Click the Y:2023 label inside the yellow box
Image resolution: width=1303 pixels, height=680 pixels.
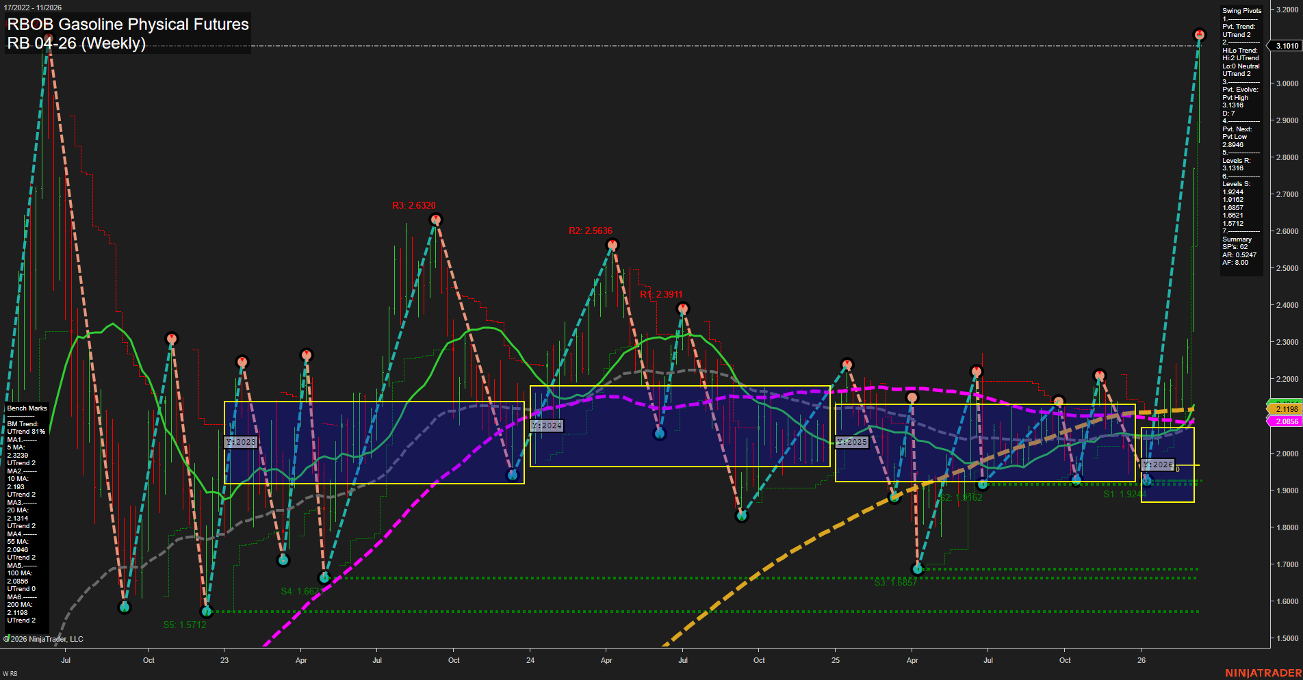pyautogui.click(x=241, y=442)
